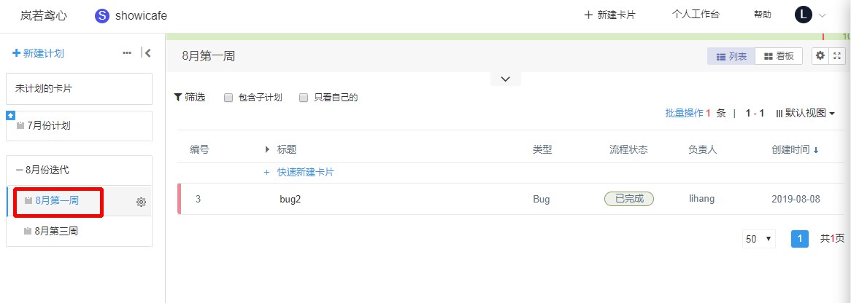Open the 默认视图 view dropdown

point(806,114)
